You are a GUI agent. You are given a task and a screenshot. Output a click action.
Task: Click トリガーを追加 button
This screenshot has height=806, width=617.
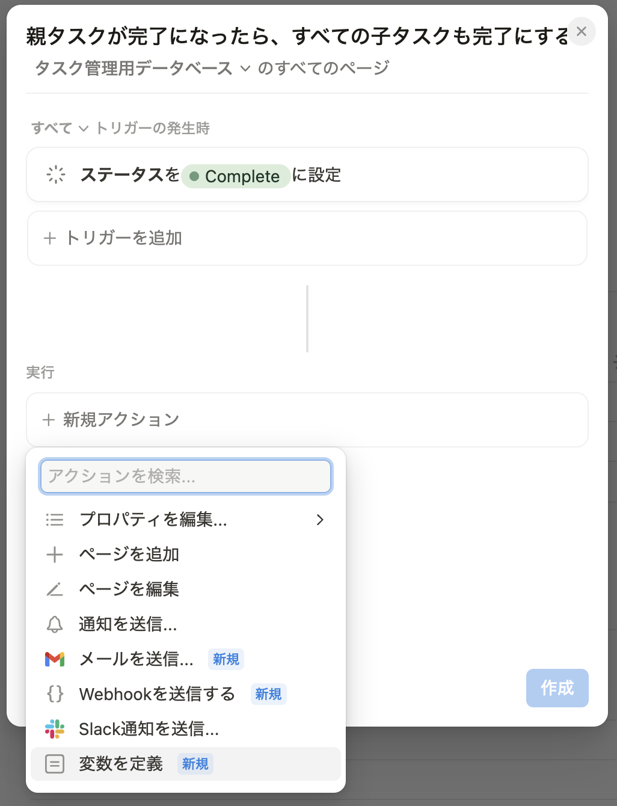point(307,238)
